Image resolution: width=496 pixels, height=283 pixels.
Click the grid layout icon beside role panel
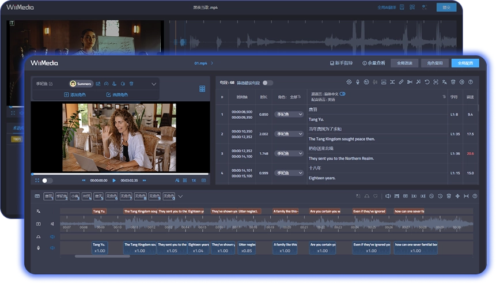point(202,89)
